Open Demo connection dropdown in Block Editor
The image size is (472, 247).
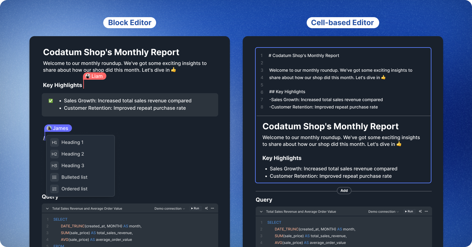(170, 209)
